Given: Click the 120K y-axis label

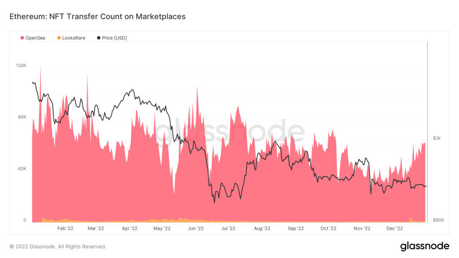Looking at the screenshot, I should pyautogui.click(x=22, y=65).
